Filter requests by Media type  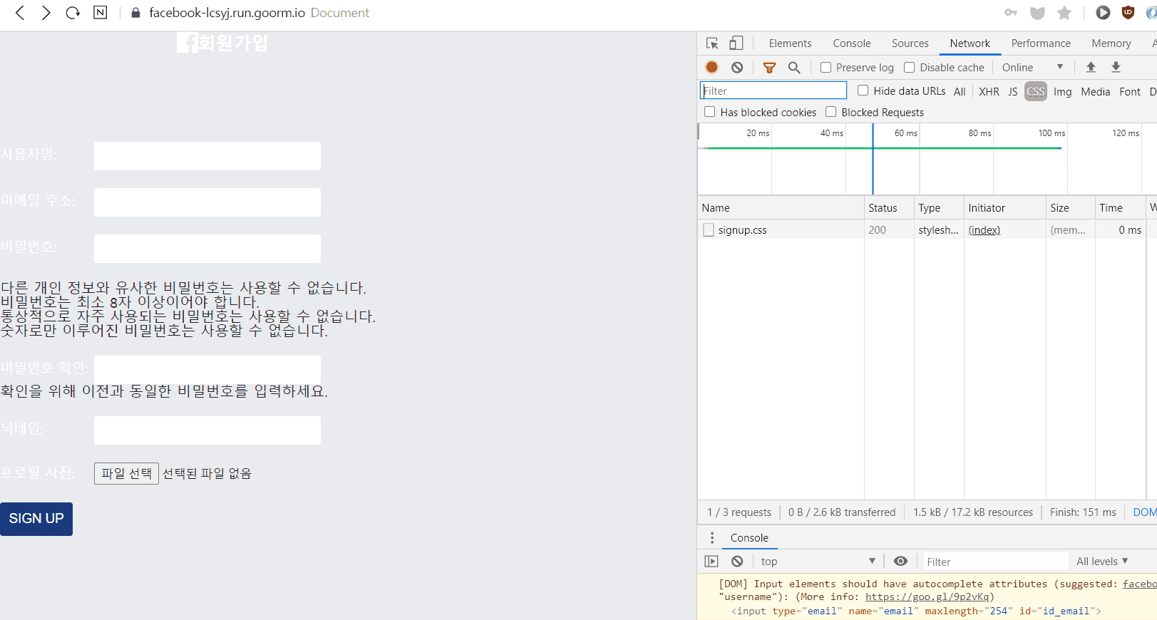tap(1096, 91)
